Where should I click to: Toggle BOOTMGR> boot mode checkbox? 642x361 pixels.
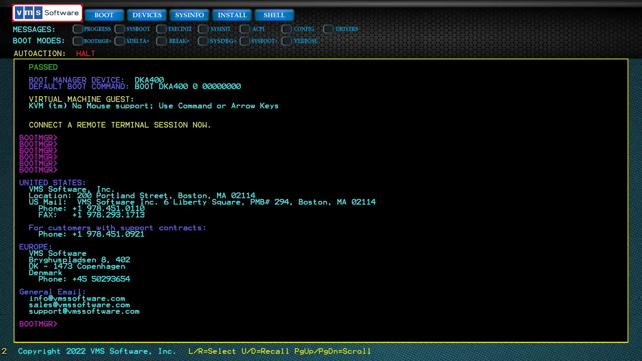pyautogui.click(x=78, y=41)
